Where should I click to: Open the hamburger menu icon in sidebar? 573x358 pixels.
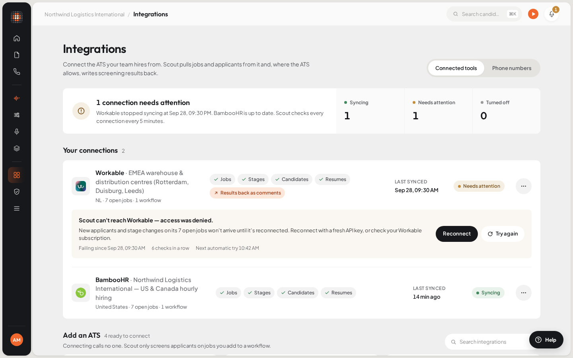[17, 208]
